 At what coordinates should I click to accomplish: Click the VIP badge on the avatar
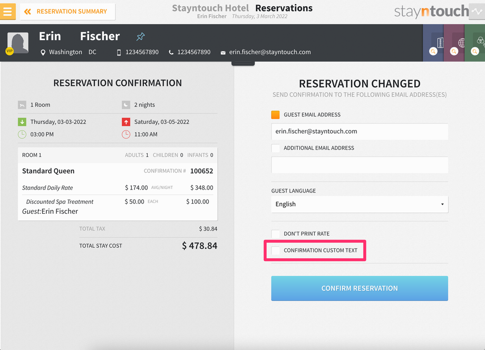pyautogui.click(x=9, y=51)
